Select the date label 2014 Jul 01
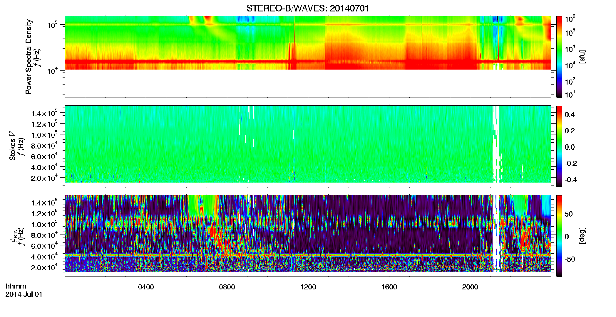 click(24, 294)
